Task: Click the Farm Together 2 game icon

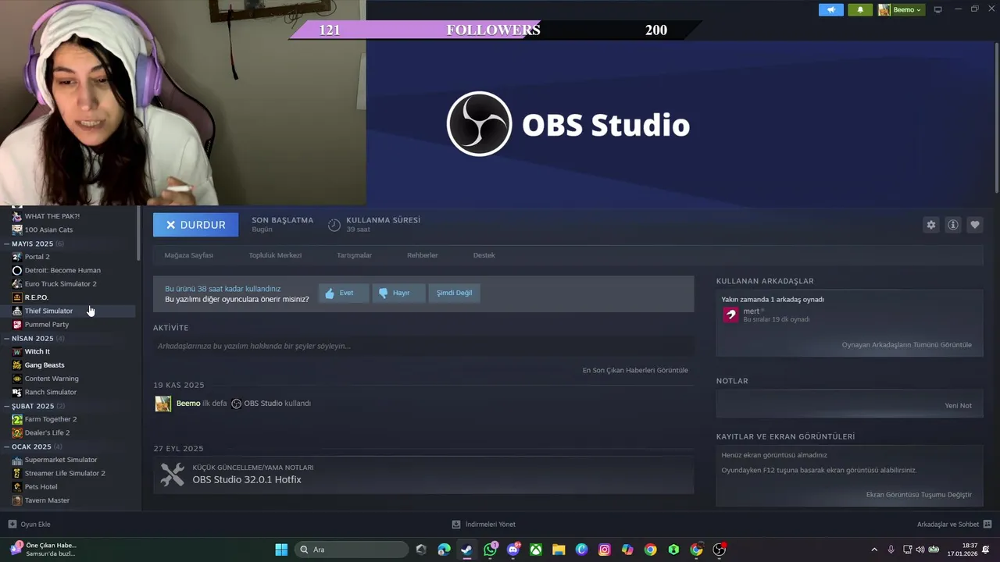Action: [x=17, y=419]
